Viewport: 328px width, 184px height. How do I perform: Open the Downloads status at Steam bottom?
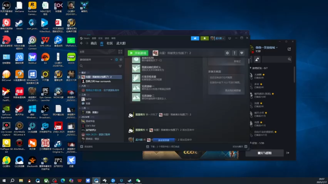click(163, 147)
